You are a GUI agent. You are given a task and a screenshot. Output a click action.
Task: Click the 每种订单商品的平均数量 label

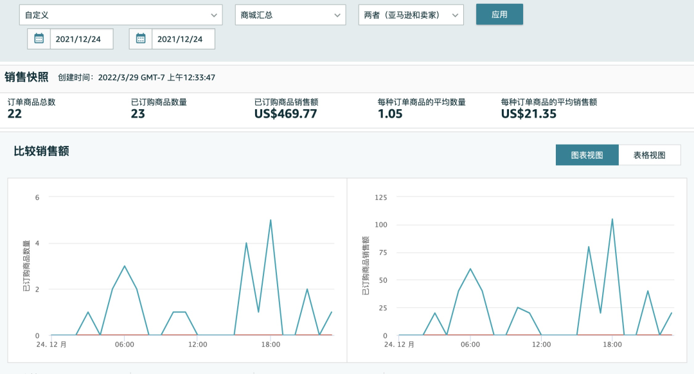(x=422, y=102)
